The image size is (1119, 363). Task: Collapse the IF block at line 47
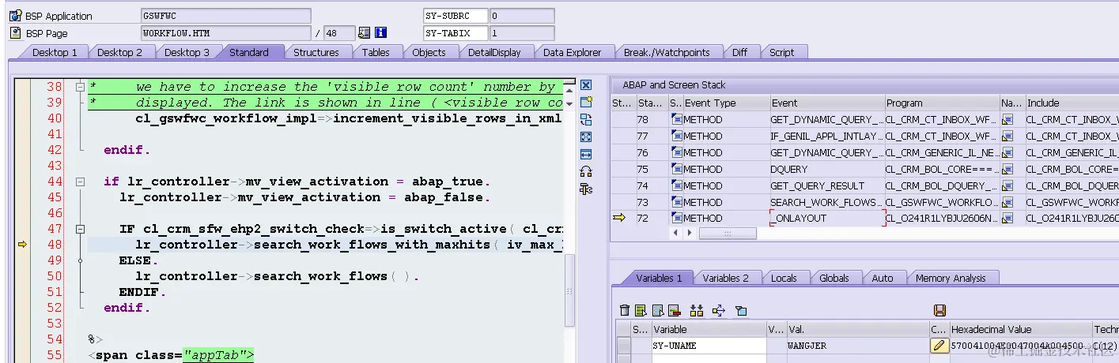80,229
